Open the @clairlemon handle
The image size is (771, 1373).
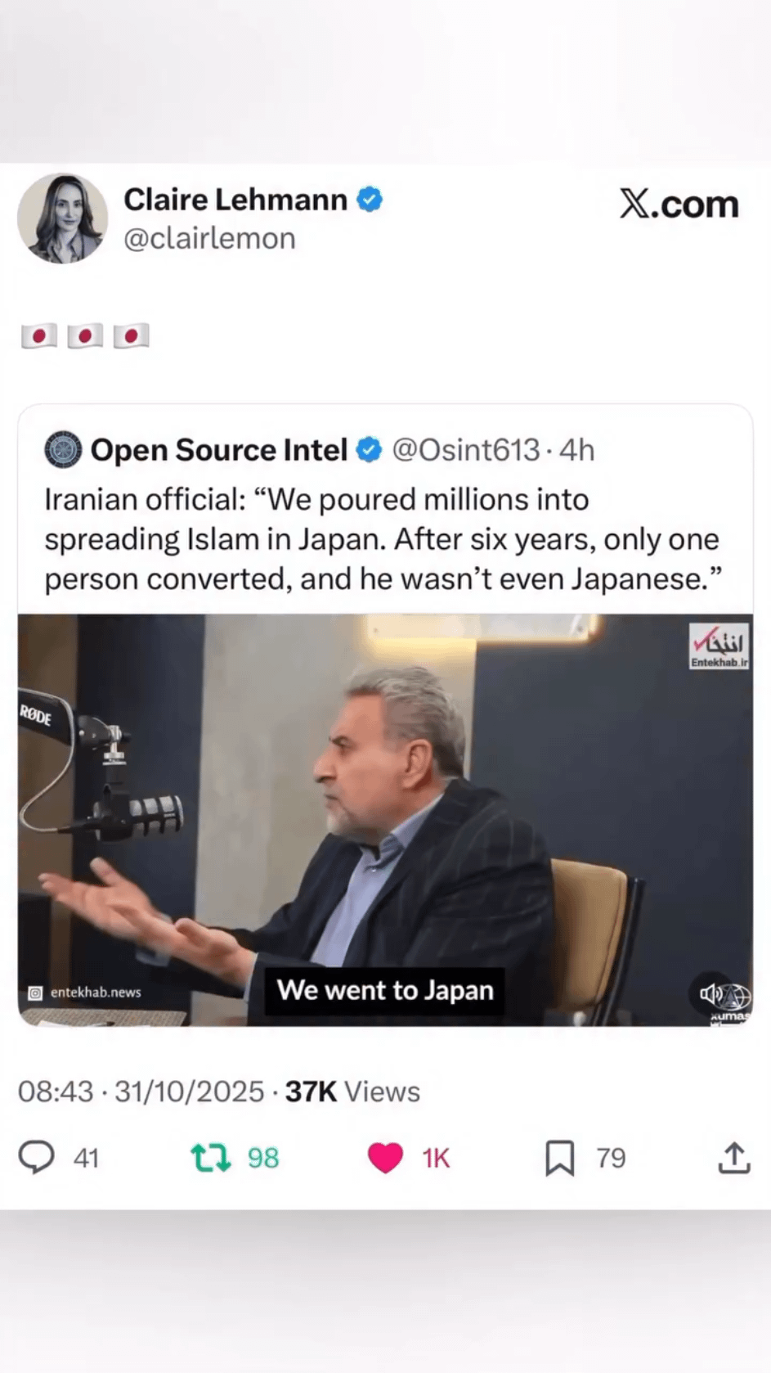click(209, 239)
